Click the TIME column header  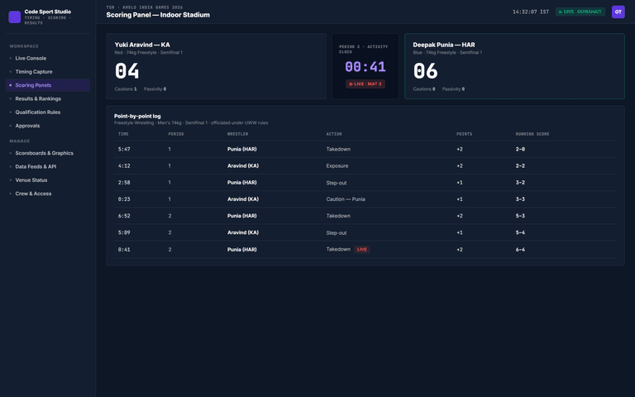tap(123, 134)
